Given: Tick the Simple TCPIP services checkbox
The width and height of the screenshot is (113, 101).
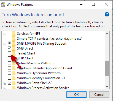Looking at the screenshot, I should click(9, 39).
